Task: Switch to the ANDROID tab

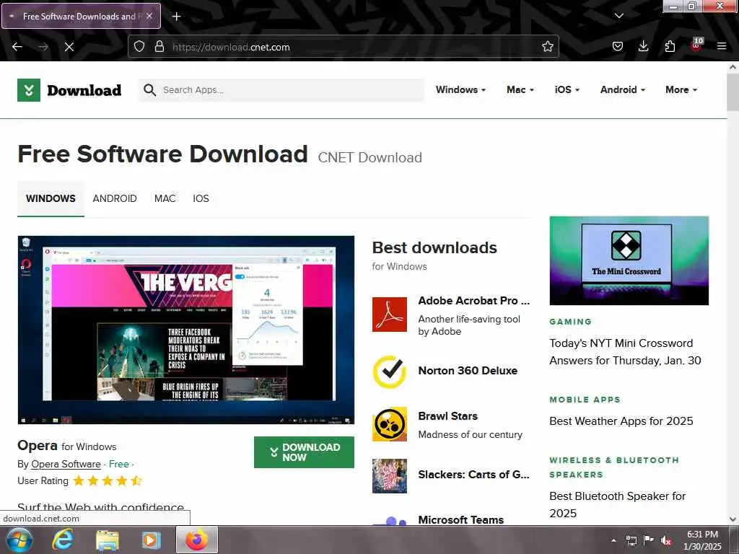Action: (115, 199)
